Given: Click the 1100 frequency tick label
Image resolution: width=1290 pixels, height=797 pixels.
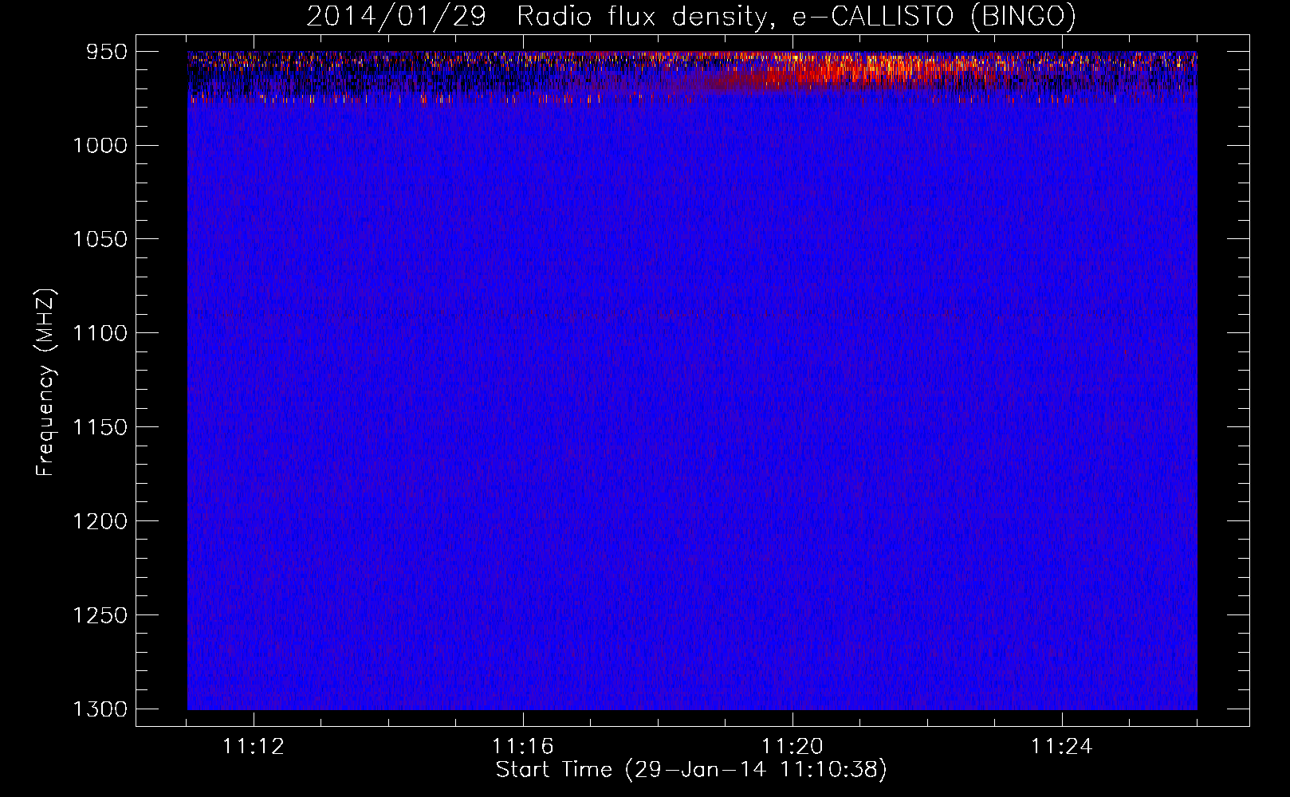Looking at the screenshot, I should [x=100, y=333].
